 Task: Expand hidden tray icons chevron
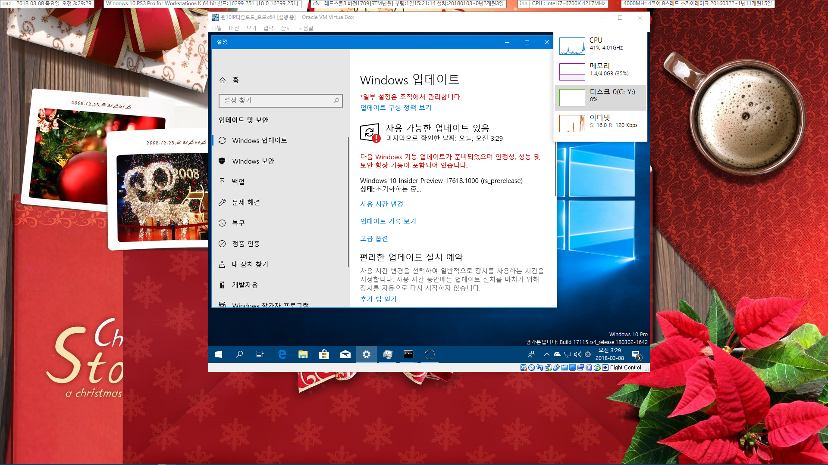(x=546, y=354)
